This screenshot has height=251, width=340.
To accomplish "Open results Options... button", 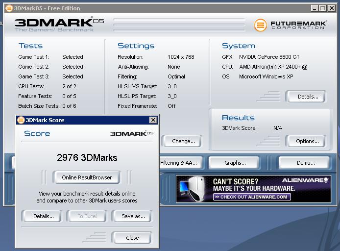I will tap(307, 141).
